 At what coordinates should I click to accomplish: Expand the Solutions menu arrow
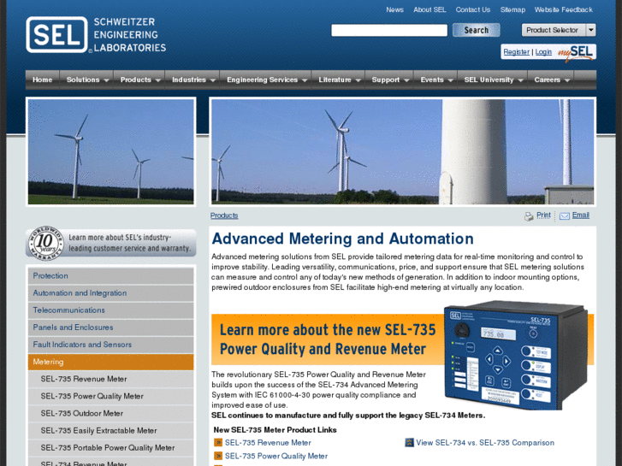pos(106,80)
